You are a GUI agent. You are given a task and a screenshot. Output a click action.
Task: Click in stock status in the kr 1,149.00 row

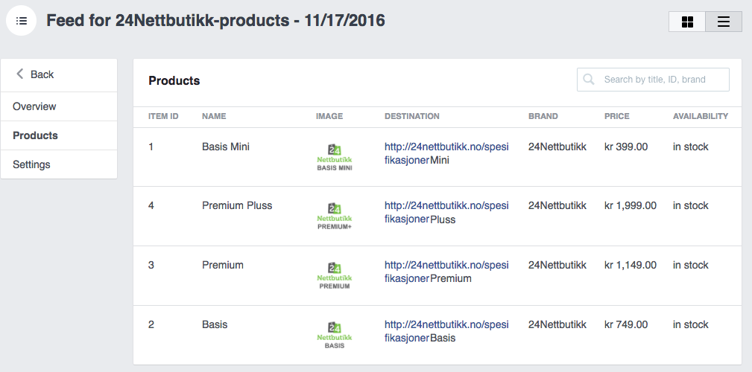(x=691, y=265)
